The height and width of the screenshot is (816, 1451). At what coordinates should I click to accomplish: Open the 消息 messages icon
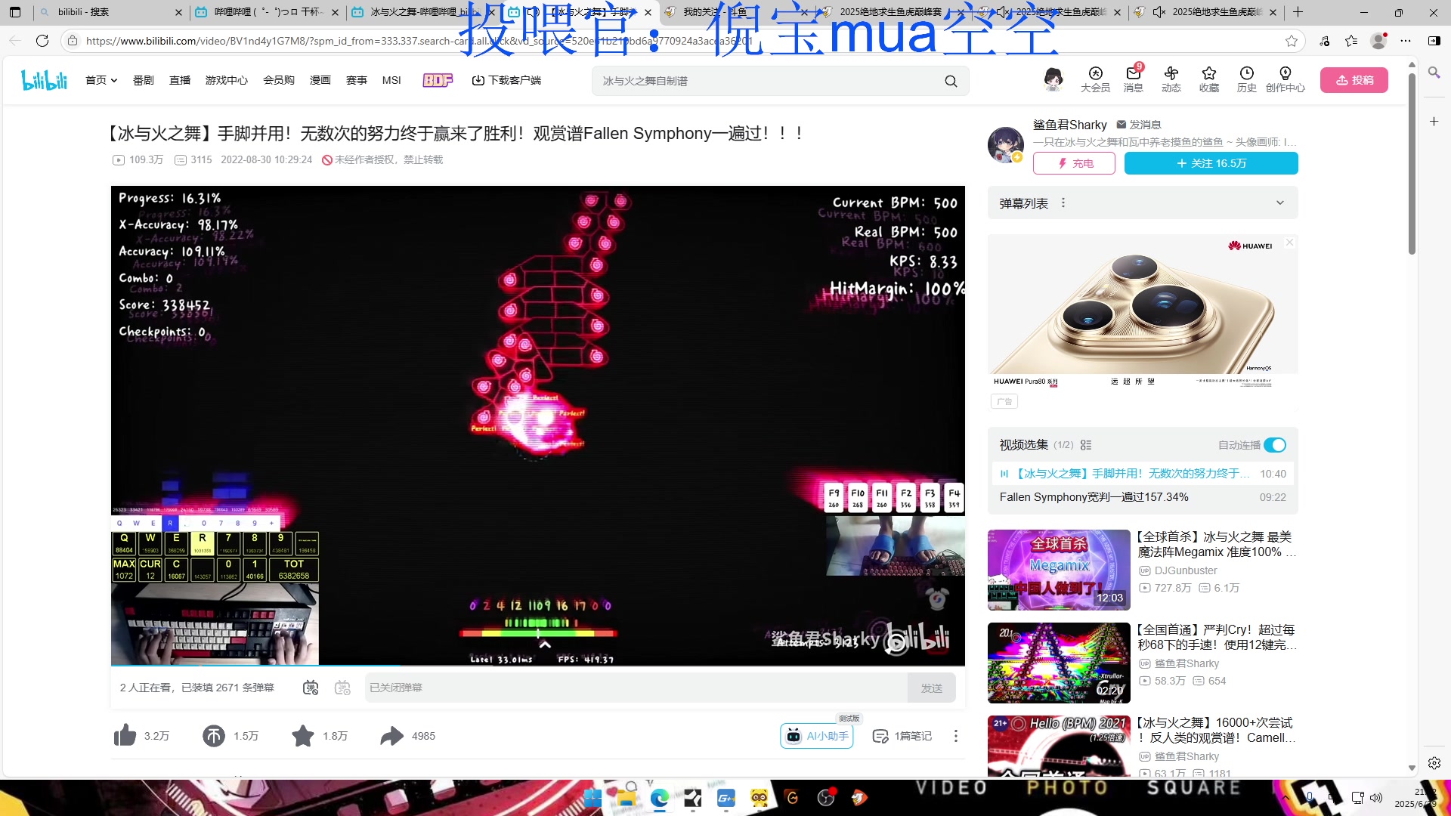point(1133,79)
